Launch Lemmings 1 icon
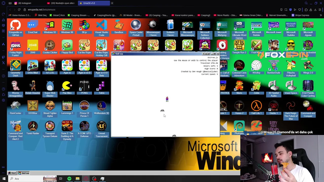The image size is (324, 182). 67,108
